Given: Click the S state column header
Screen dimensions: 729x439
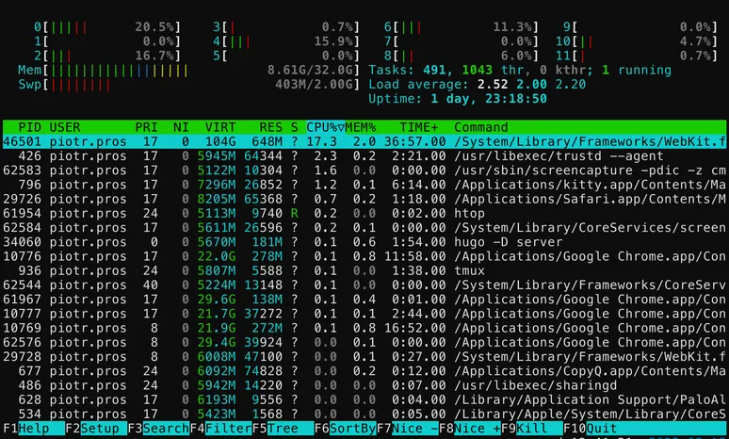Looking at the screenshot, I should [294, 127].
